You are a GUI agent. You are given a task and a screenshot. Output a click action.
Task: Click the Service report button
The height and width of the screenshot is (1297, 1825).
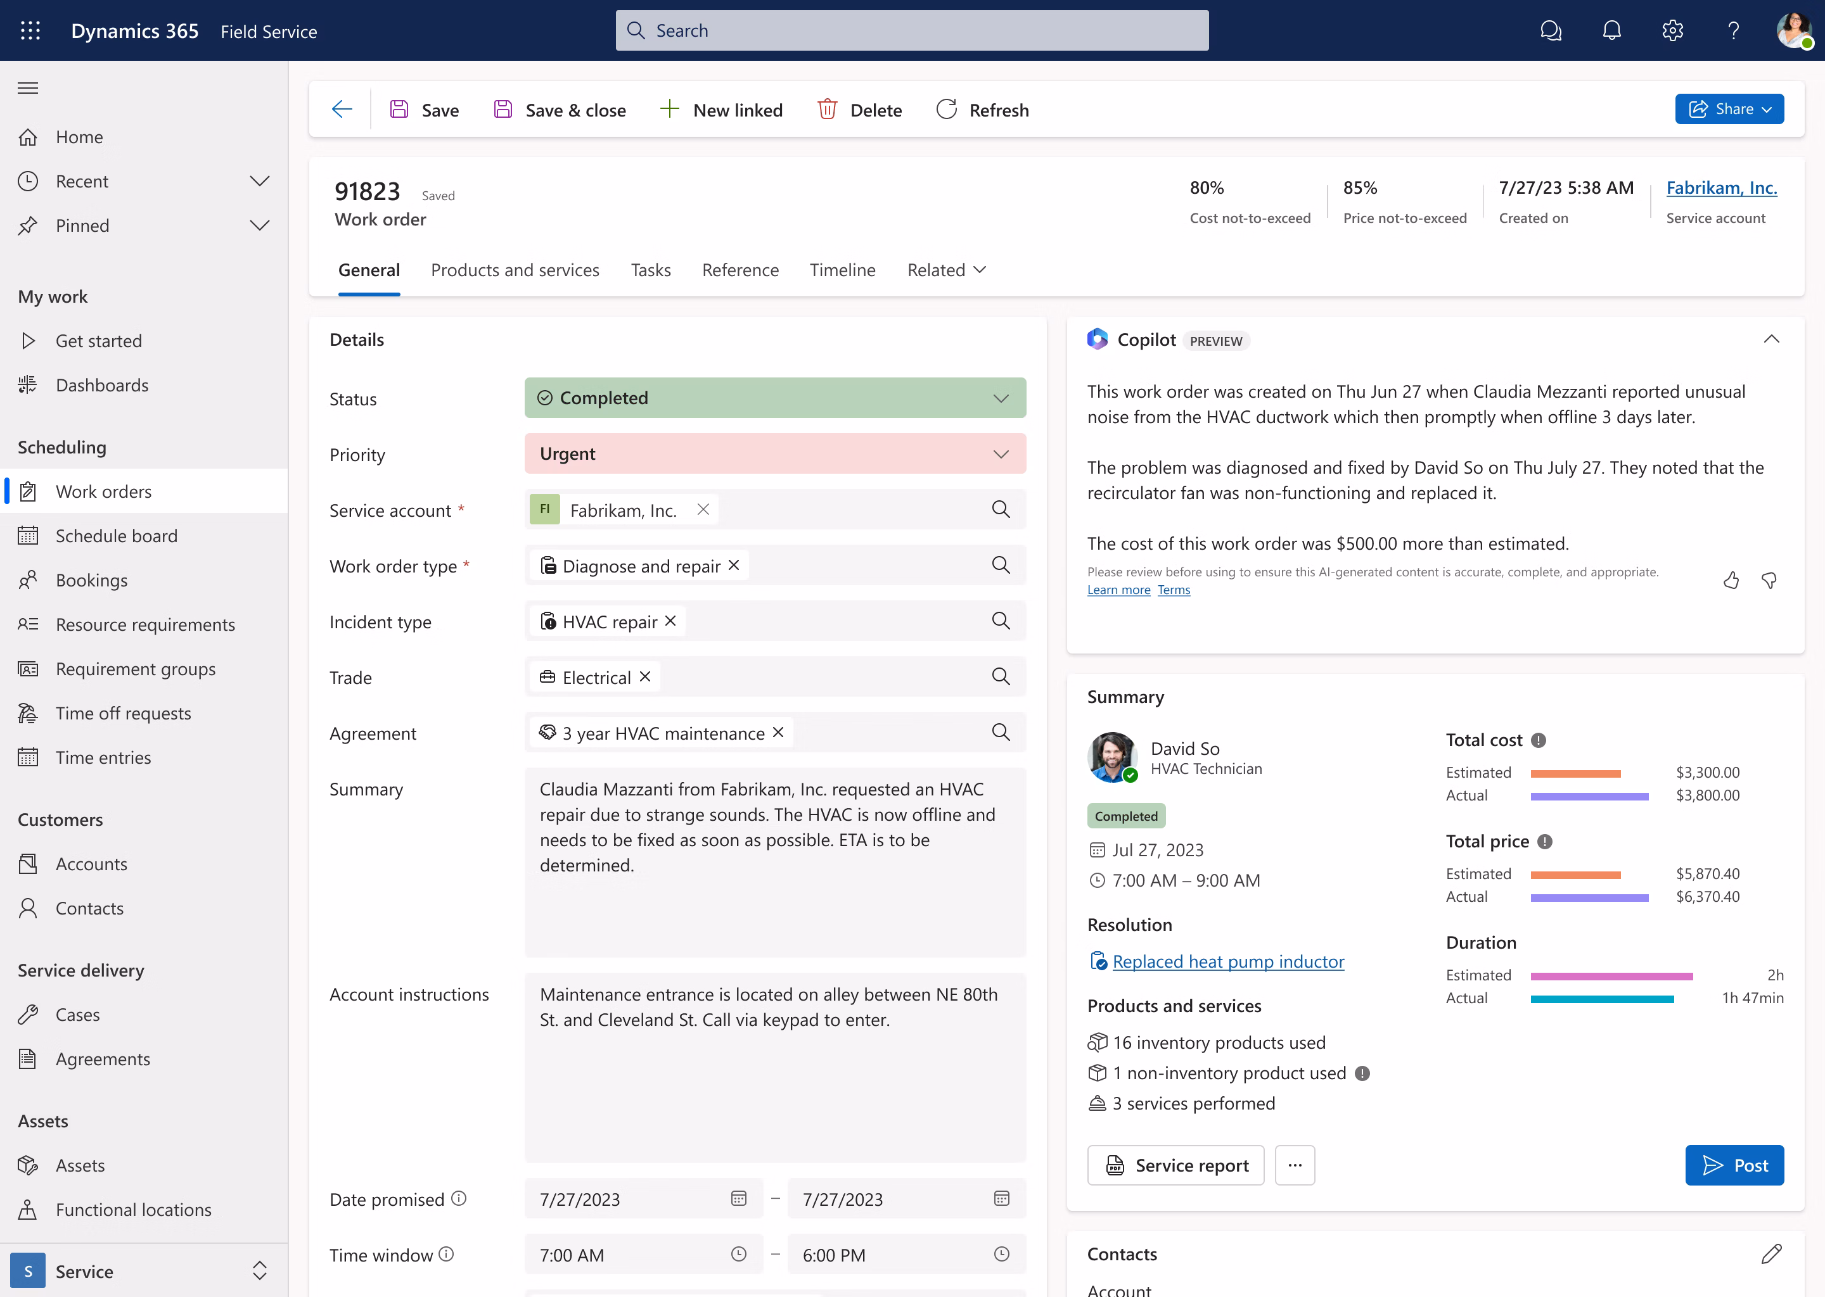tap(1175, 1165)
